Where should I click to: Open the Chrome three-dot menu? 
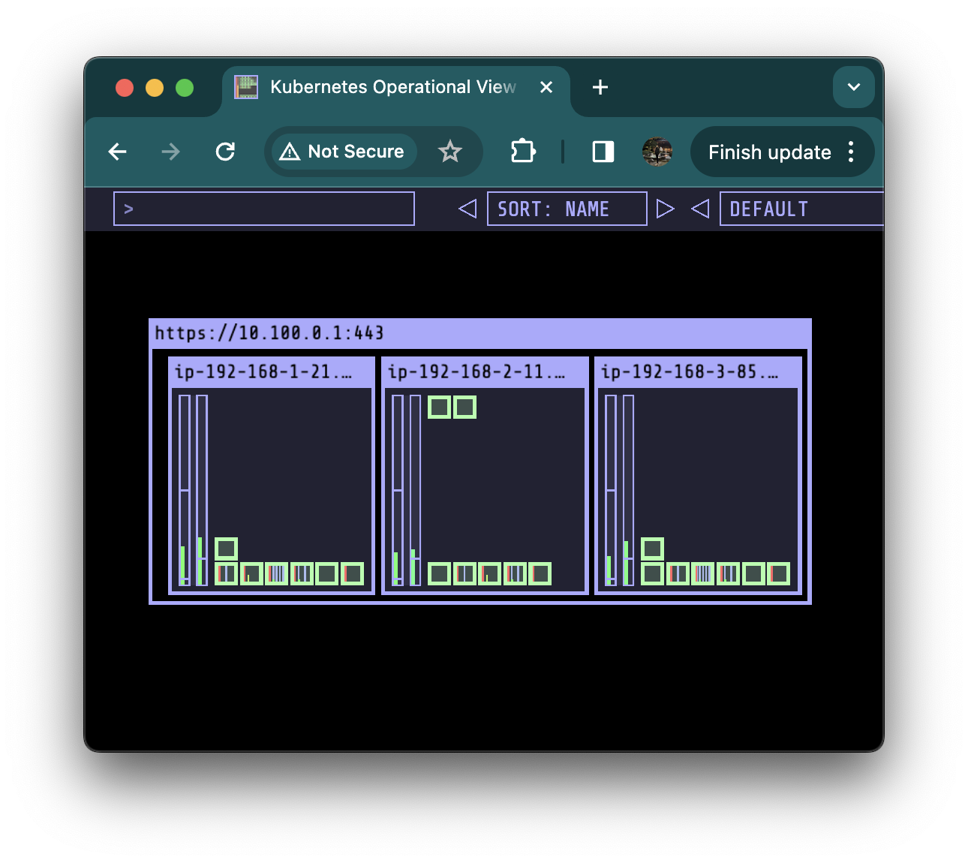point(851,152)
